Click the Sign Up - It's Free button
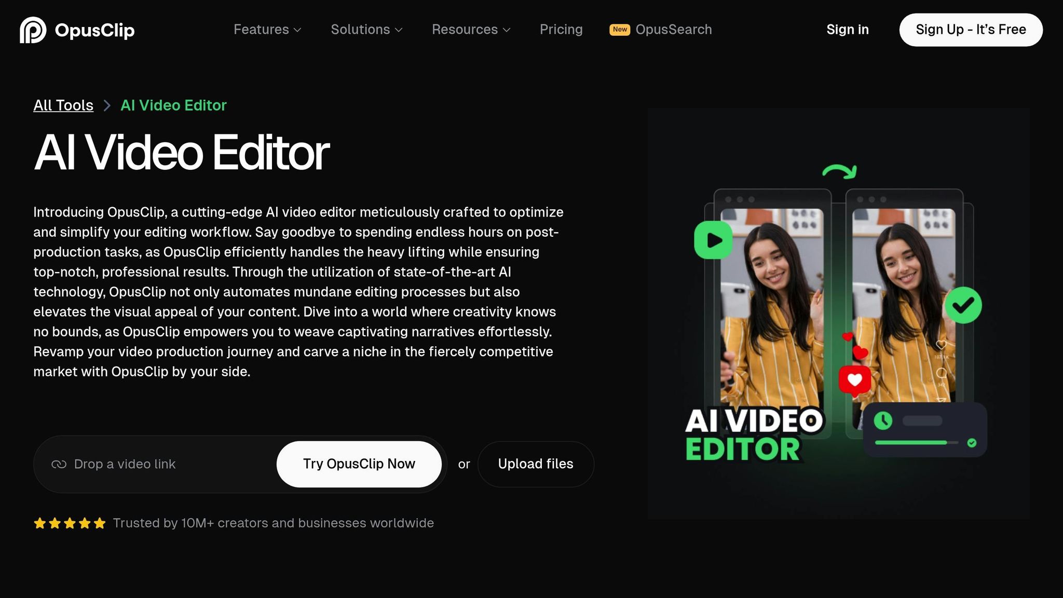 (x=971, y=30)
